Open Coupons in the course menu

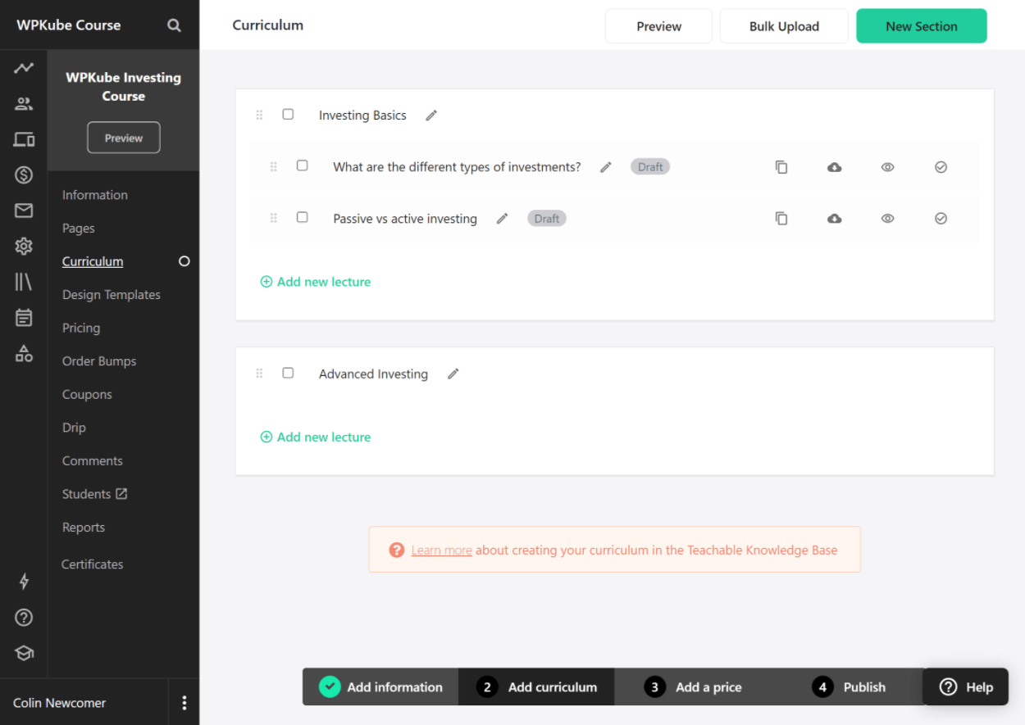87,395
